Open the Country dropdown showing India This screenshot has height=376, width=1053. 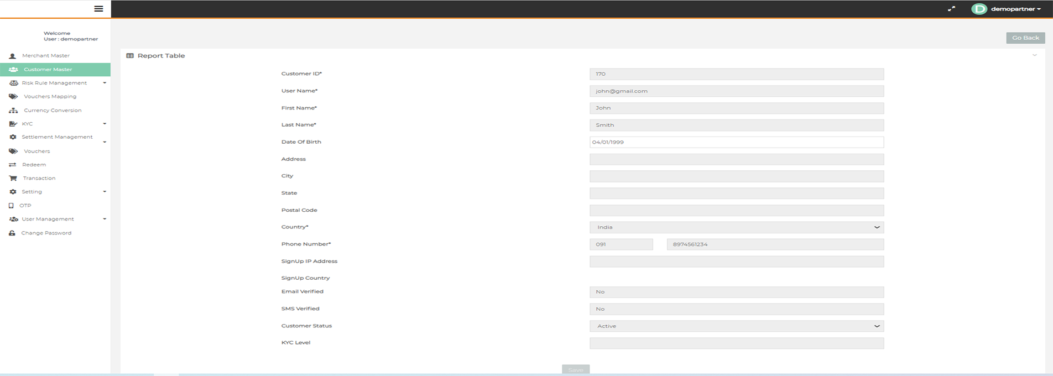pyautogui.click(x=736, y=227)
